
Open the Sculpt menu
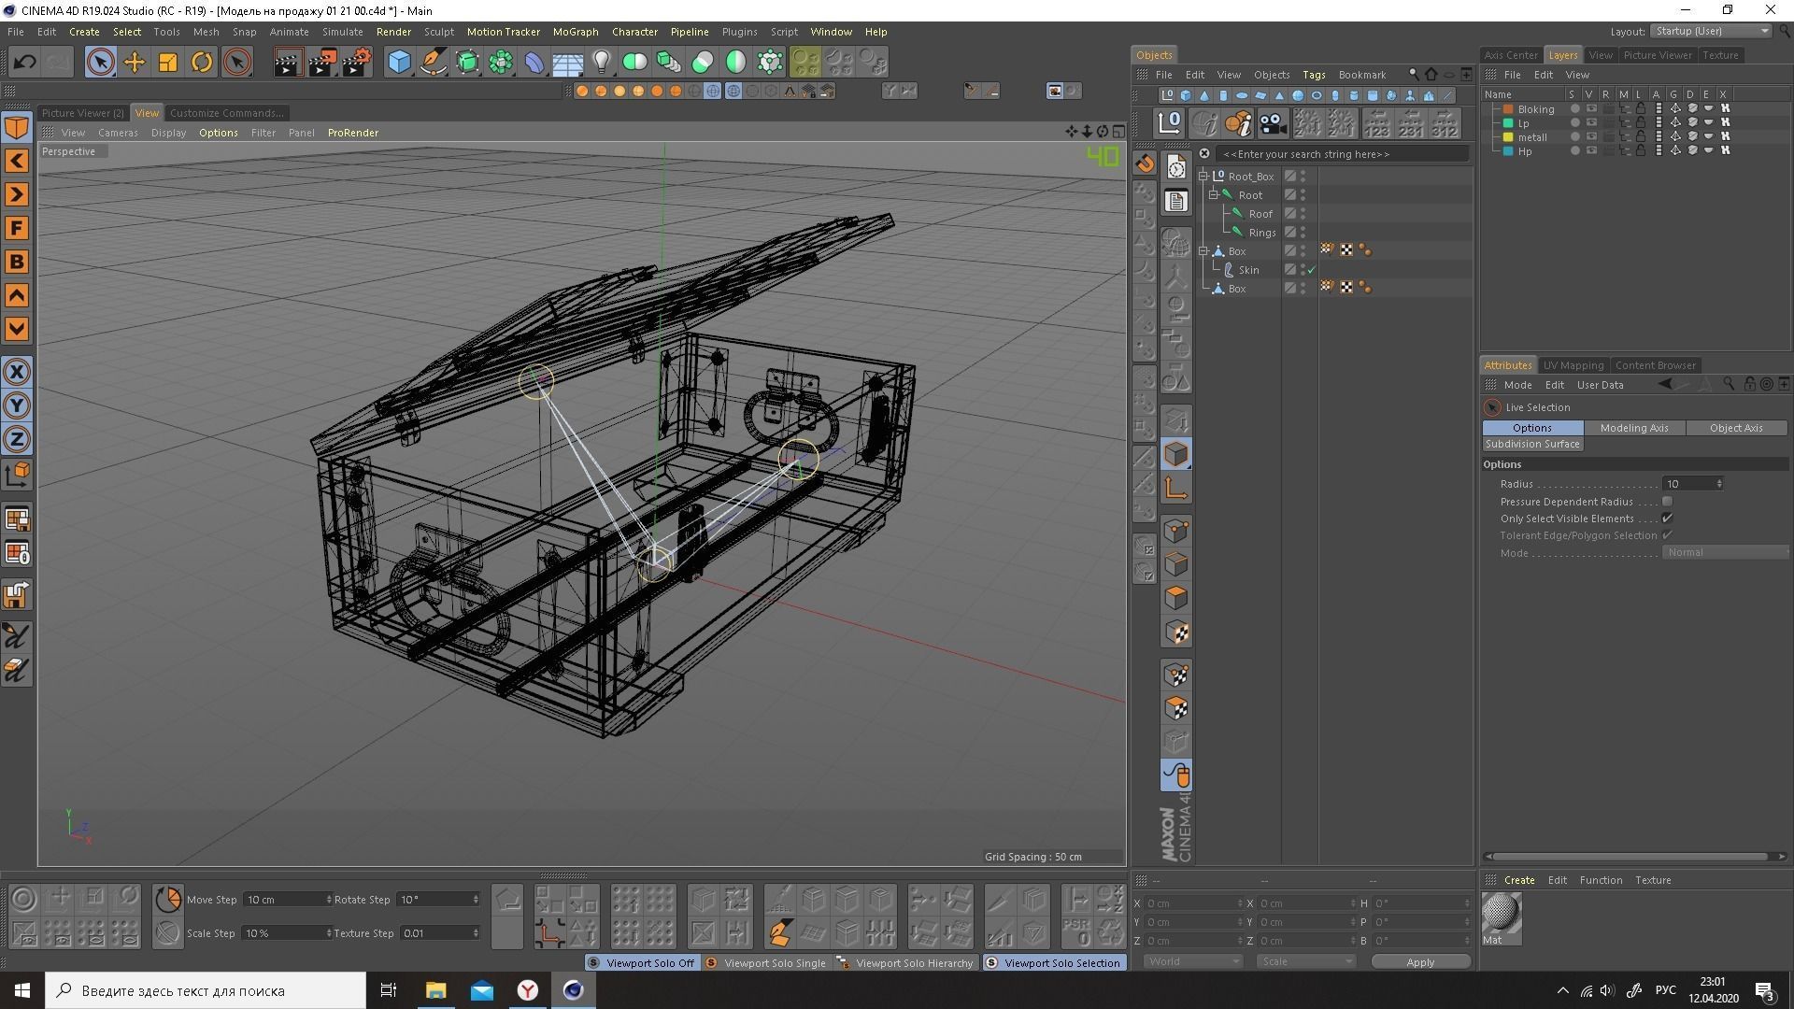click(438, 32)
